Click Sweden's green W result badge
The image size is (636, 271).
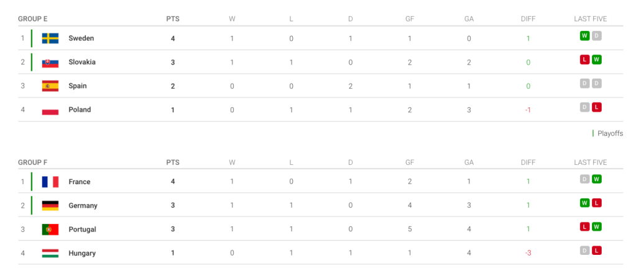click(x=584, y=36)
